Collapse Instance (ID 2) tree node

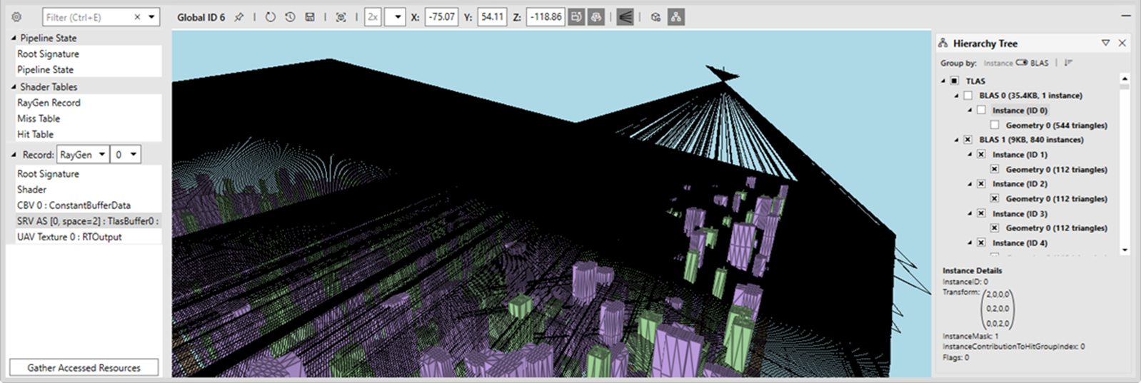tap(970, 184)
